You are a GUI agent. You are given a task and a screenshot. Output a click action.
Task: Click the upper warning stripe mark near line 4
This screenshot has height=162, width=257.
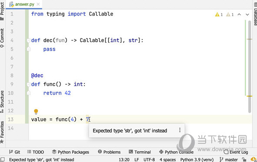pos(249,39)
